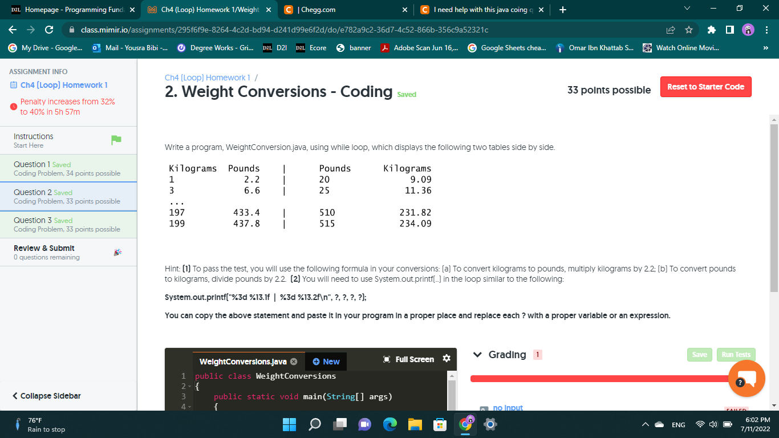The width and height of the screenshot is (779, 438).
Task: Collapse the Grading section chevron
Action: click(x=478, y=355)
